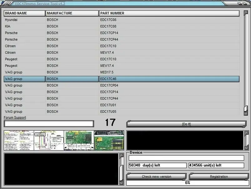Click the Device input field

pos(186,158)
